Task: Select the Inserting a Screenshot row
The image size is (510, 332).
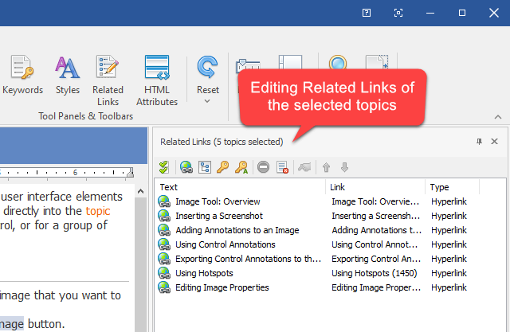Action: [218, 216]
